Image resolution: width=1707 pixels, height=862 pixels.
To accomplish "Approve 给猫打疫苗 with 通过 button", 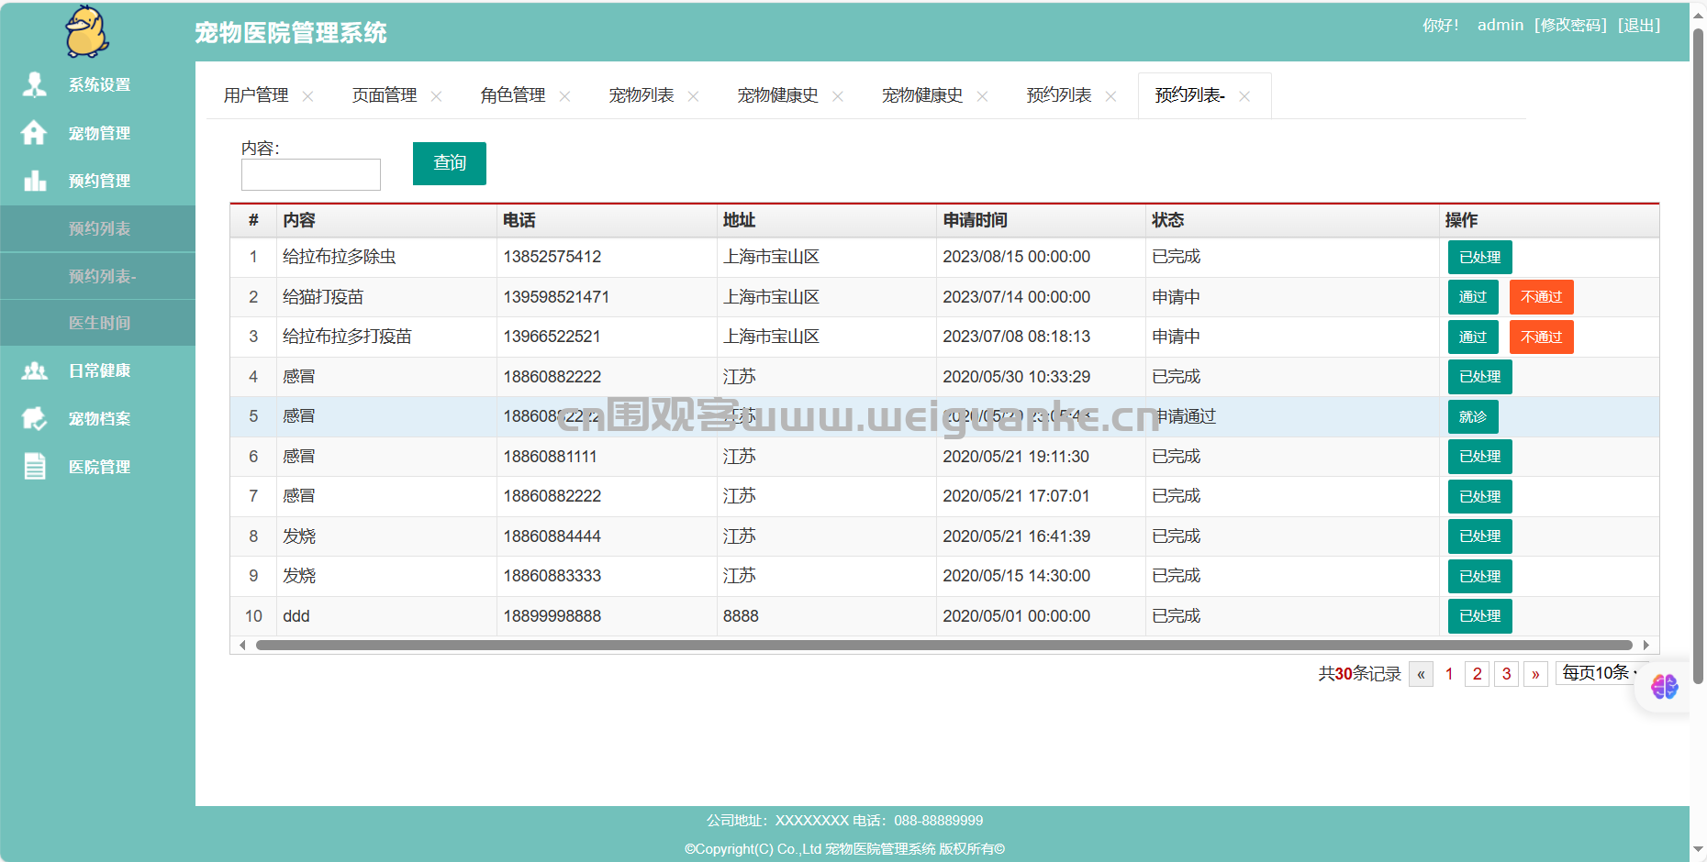I will [x=1473, y=297].
